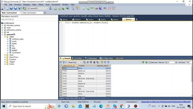Image resolution: width=193 pixels, height=109 pixels.
Task: Switch result to grid view icon
Action: (102, 62)
